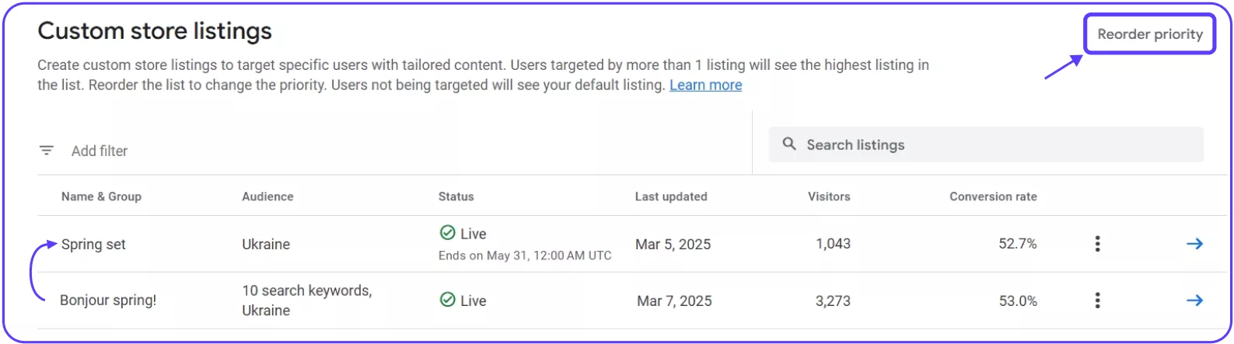
Task: Click the search magnifier icon
Action: [x=789, y=144]
